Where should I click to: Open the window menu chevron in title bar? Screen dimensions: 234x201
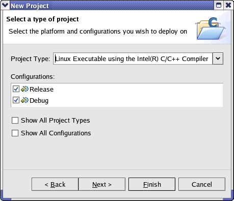pos(5,5)
